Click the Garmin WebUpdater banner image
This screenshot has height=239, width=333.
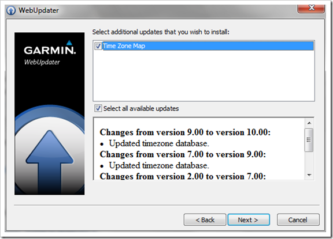coord(50,113)
